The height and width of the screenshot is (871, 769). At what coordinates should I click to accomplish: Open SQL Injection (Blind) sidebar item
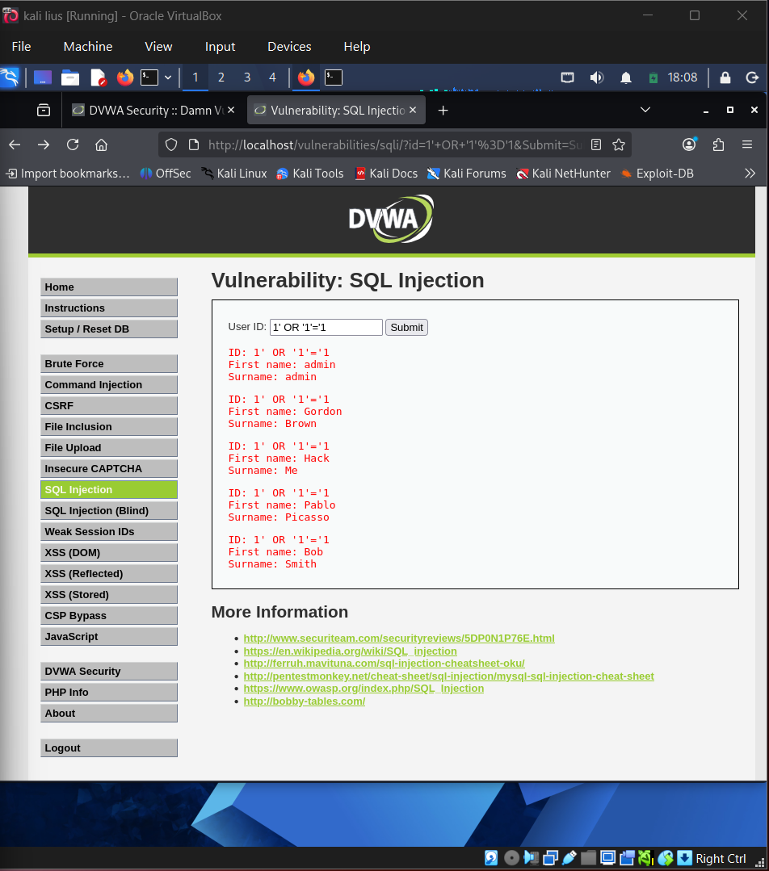point(109,510)
